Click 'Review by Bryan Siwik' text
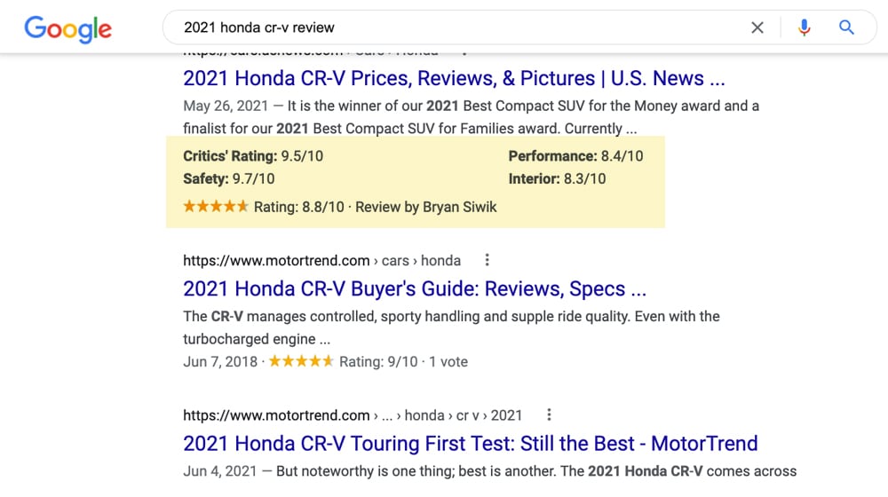Screen dimensions: 888x497 click(x=426, y=207)
